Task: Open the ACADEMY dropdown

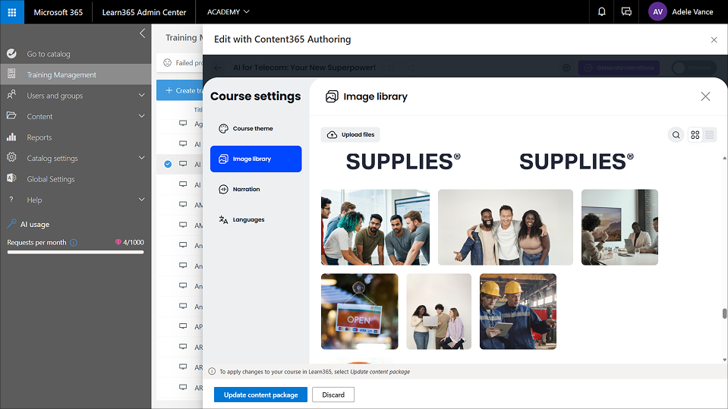Action: [228, 12]
